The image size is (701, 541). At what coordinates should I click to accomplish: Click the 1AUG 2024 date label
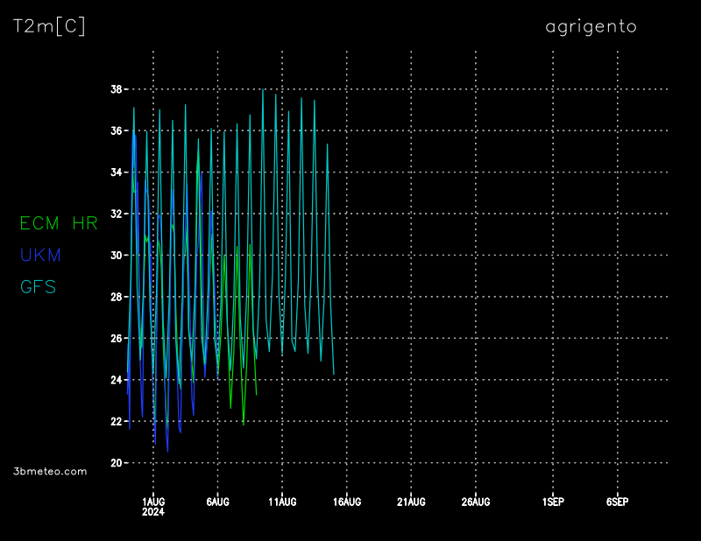point(153,506)
